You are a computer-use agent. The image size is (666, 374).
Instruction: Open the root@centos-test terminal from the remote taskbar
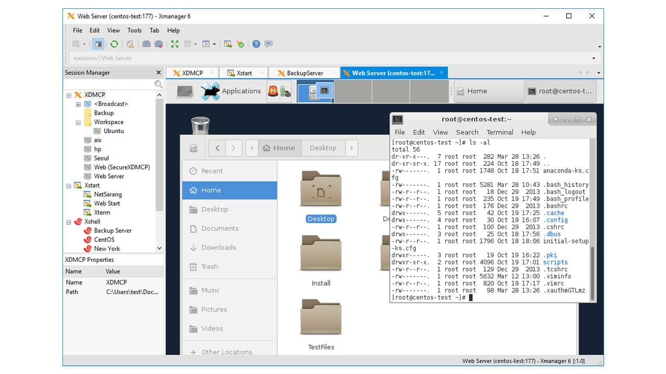[561, 91]
